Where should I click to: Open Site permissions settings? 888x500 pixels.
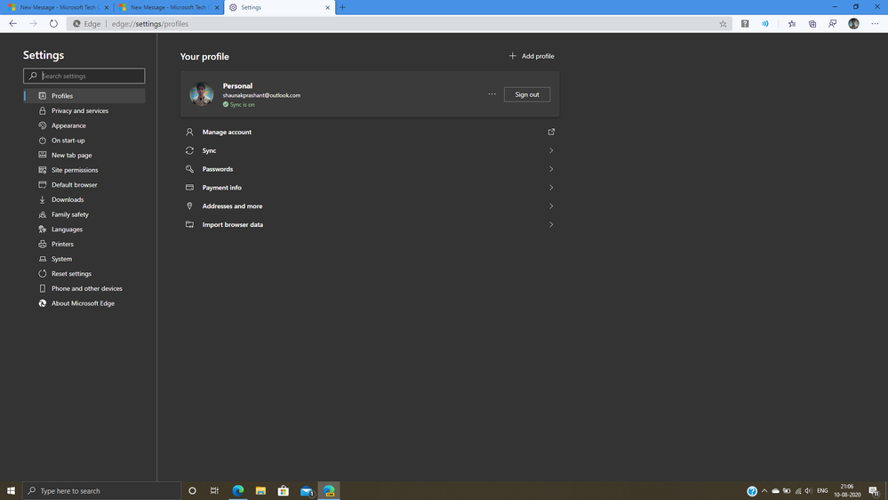(84, 170)
